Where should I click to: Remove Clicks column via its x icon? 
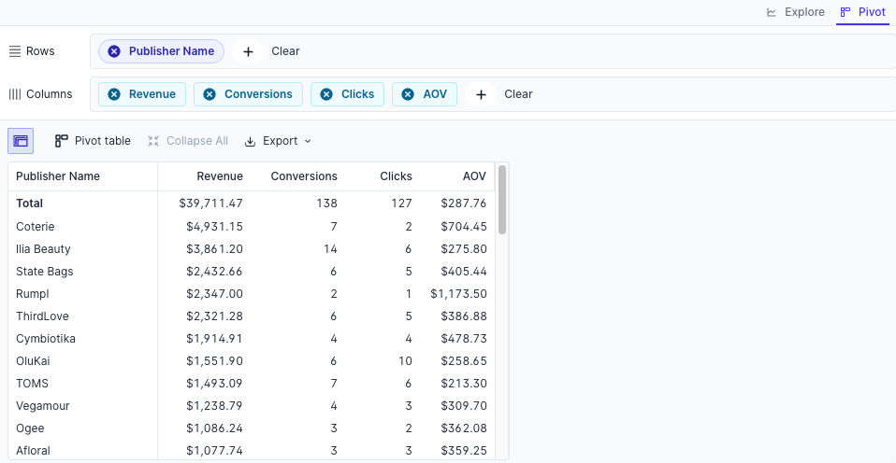click(326, 94)
